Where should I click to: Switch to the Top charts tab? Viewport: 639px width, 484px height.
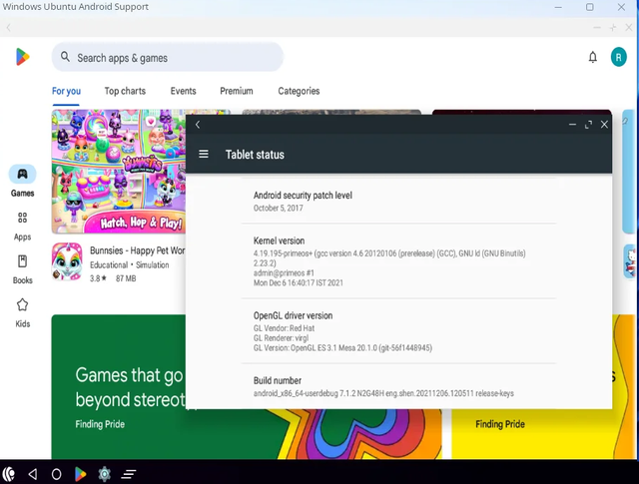[125, 91]
